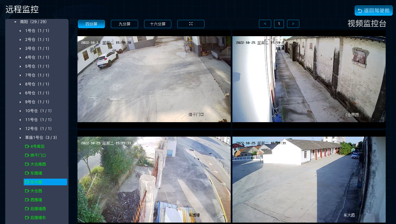This screenshot has width=396, height=224.
Task: Click camera icon next to 西围墙
Action: pos(27,200)
